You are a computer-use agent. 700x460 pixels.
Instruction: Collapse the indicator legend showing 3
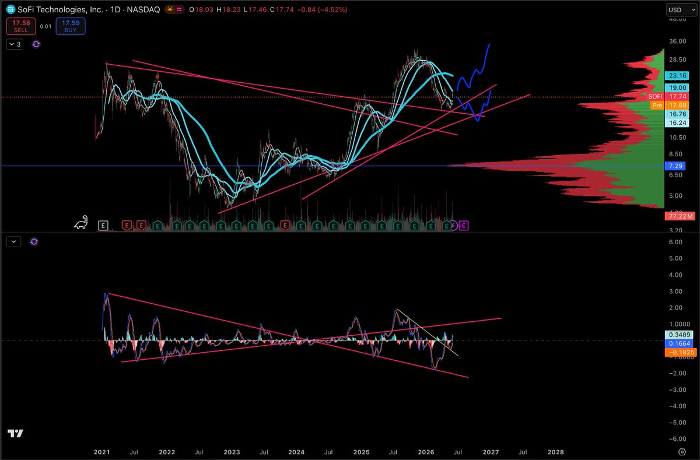[x=15, y=44]
